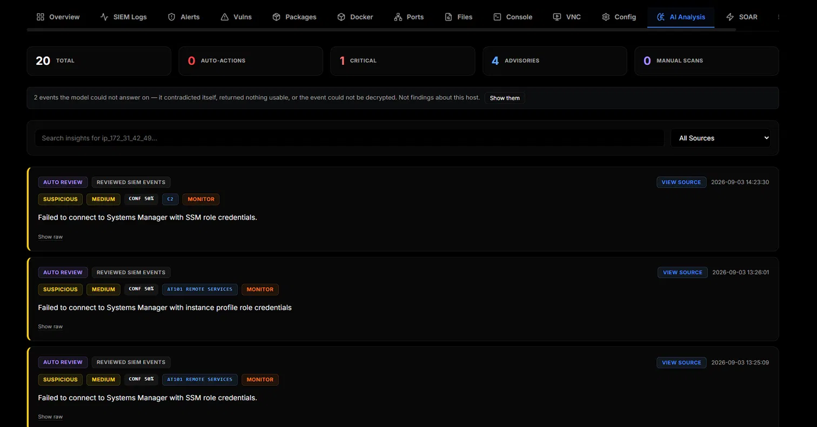Click the Console terminal icon
This screenshot has width=817, height=427.
[x=498, y=17]
